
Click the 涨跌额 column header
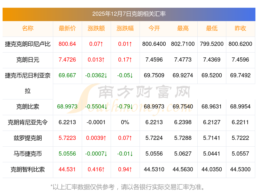pos(96,28)
